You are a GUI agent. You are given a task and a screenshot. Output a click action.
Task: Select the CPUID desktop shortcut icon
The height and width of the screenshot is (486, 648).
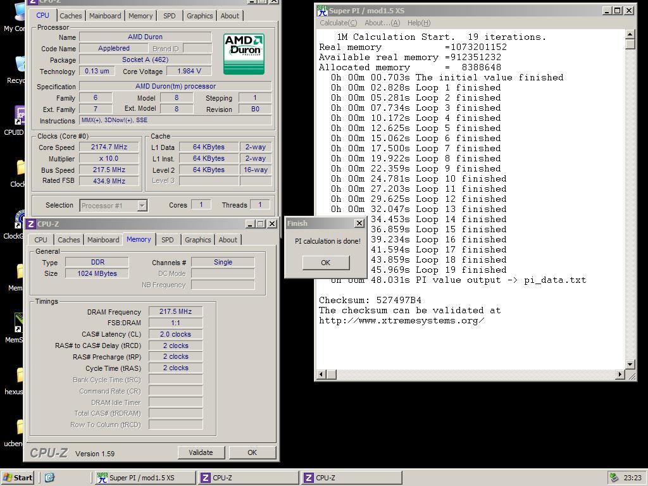coord(20,115)
